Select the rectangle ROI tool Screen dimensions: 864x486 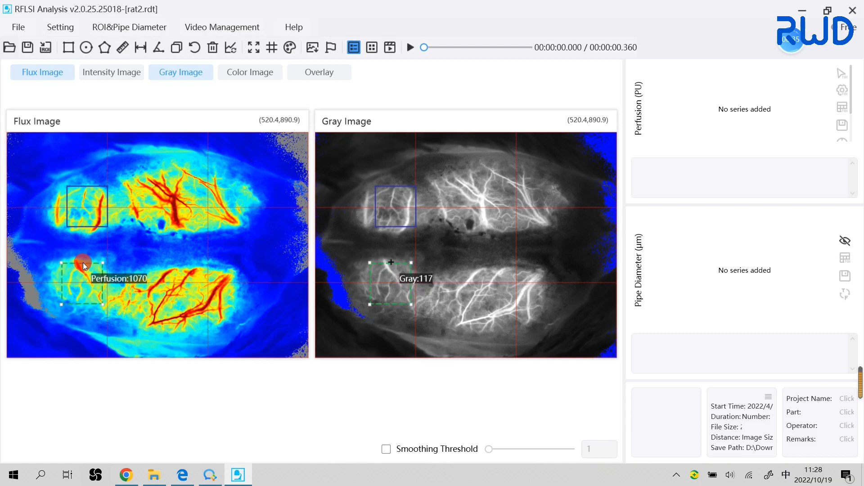(68, 47)
